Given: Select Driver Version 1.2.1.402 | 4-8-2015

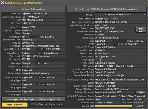Looking at the screenshot, I should 106,86.
